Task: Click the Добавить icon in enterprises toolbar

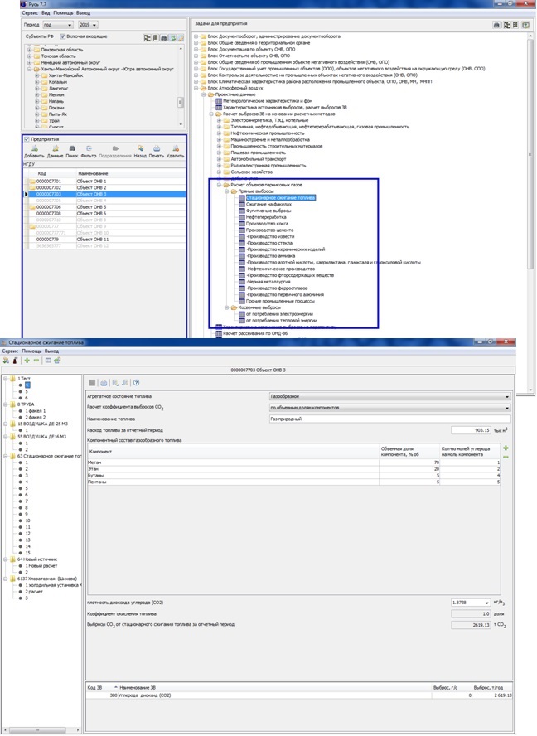Action: pos(34,149)
